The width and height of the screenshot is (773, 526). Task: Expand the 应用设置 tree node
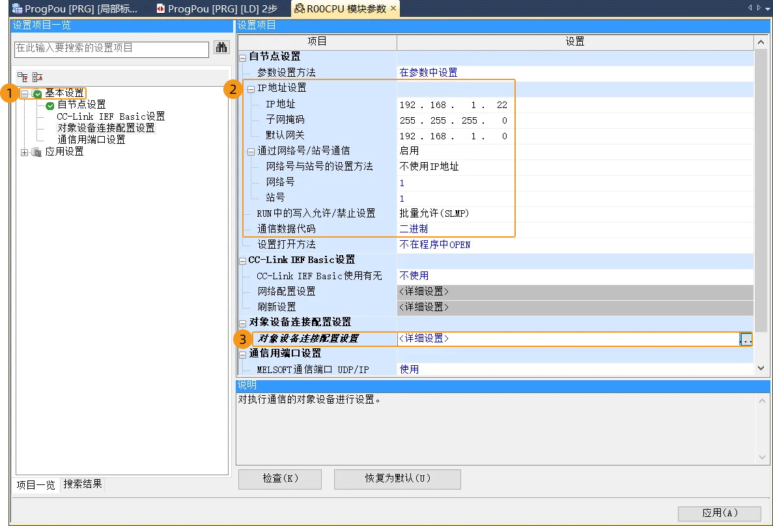(x=25, y=152)
